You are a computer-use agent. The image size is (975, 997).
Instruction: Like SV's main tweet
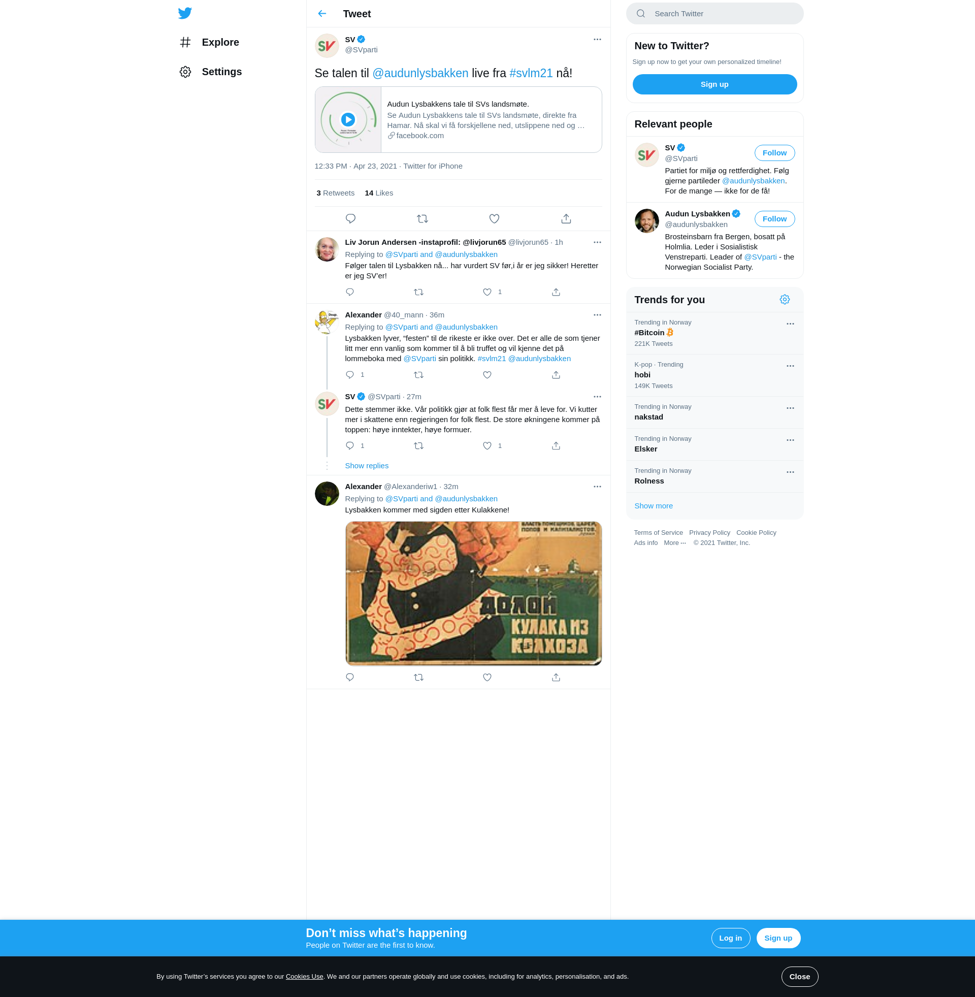tap(494, 219)
